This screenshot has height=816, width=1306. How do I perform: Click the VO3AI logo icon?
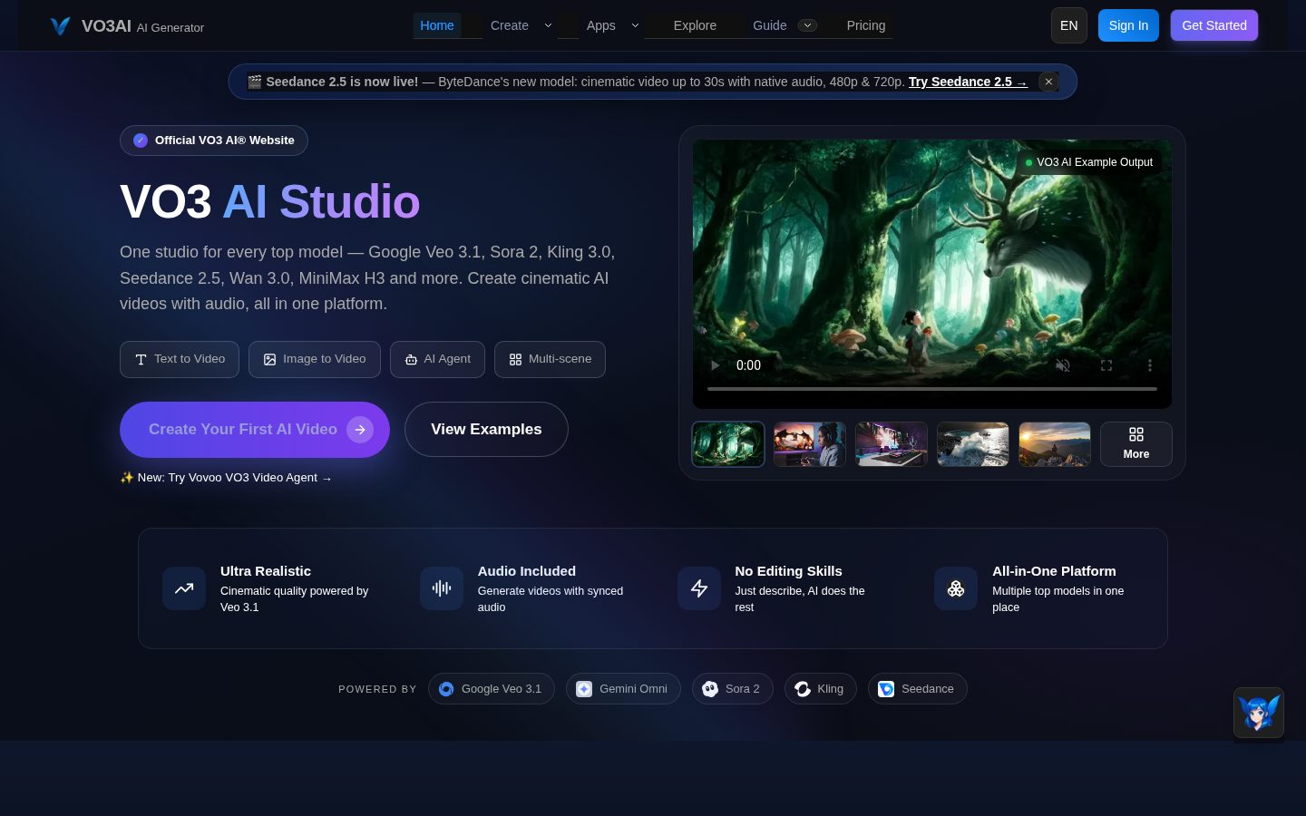pyautogui.click(x=60, y=26)
